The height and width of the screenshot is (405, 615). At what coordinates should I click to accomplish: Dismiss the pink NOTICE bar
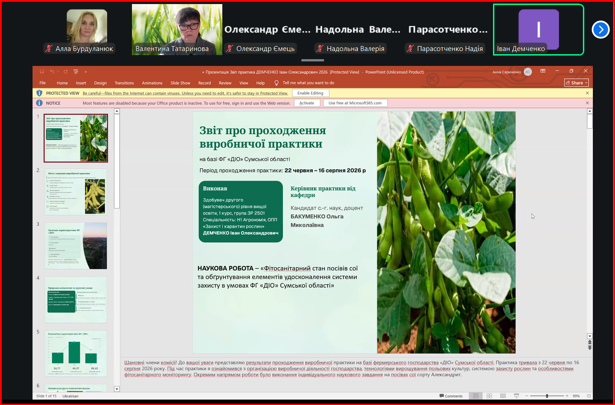(x=587, y=103)
